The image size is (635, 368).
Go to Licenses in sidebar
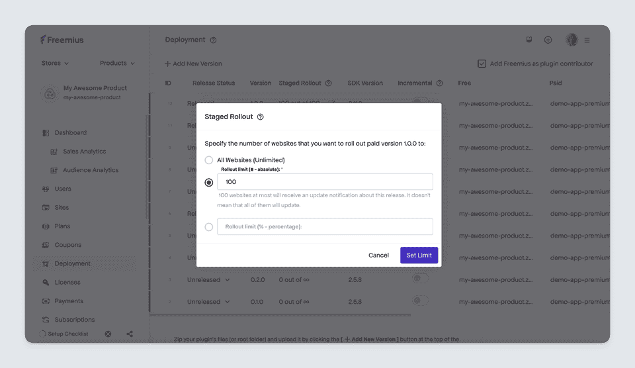[x=67, y=282]
